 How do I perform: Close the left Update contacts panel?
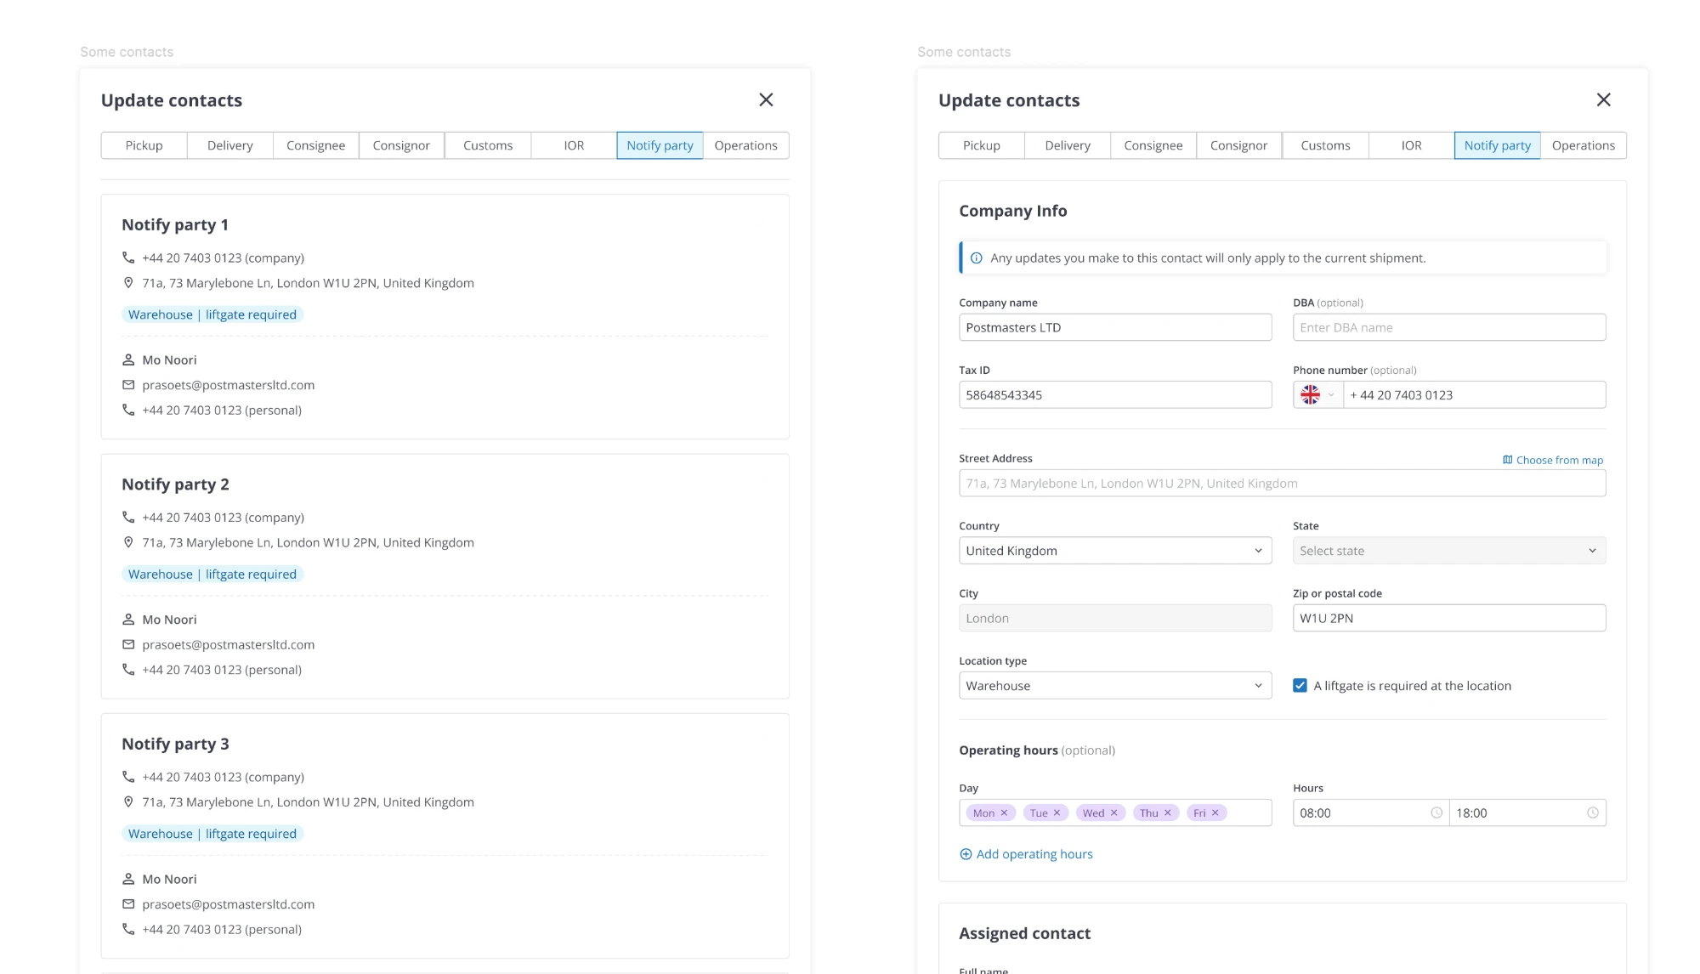pyautogui.click(x=766, y=100)
